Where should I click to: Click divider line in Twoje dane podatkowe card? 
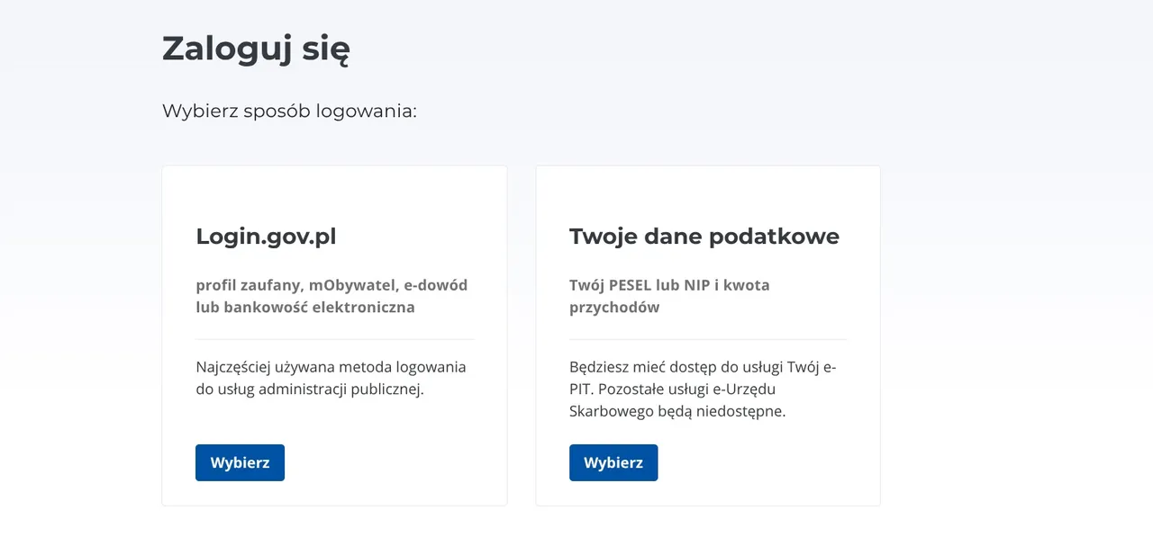click(708, 339)
